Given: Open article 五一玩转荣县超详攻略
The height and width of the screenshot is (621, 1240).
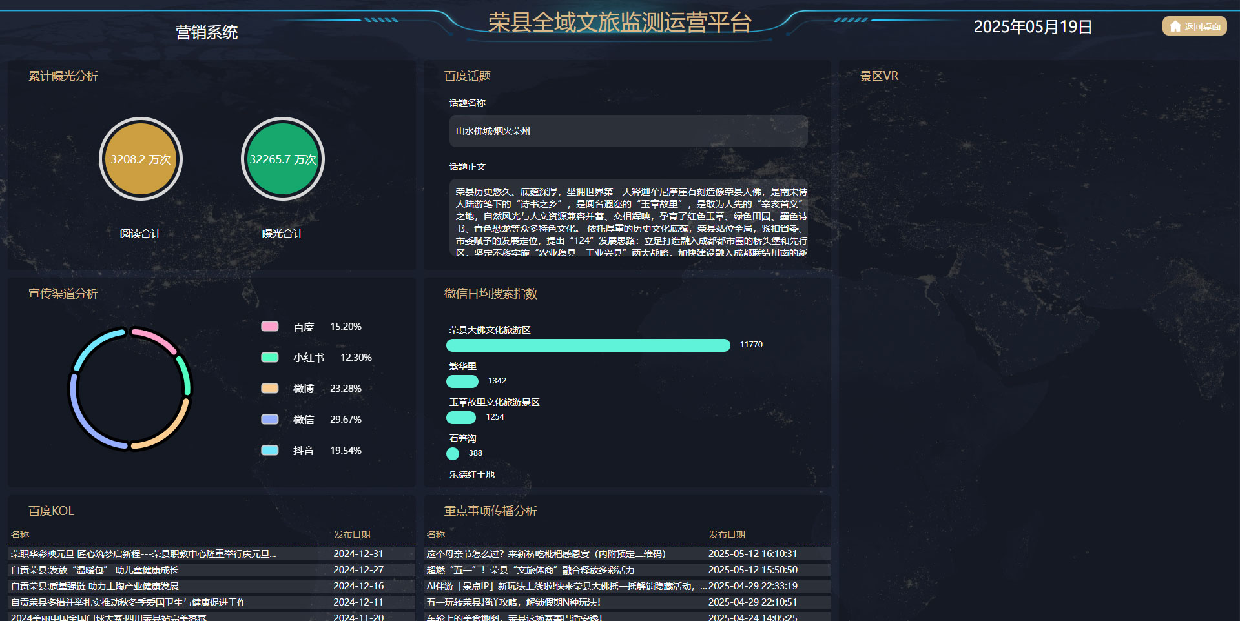Looking at the screenshot, I should click(x=513, y=602).
